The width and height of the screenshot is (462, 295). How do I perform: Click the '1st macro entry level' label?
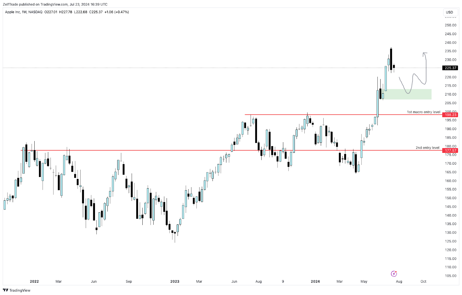point(423,112)
